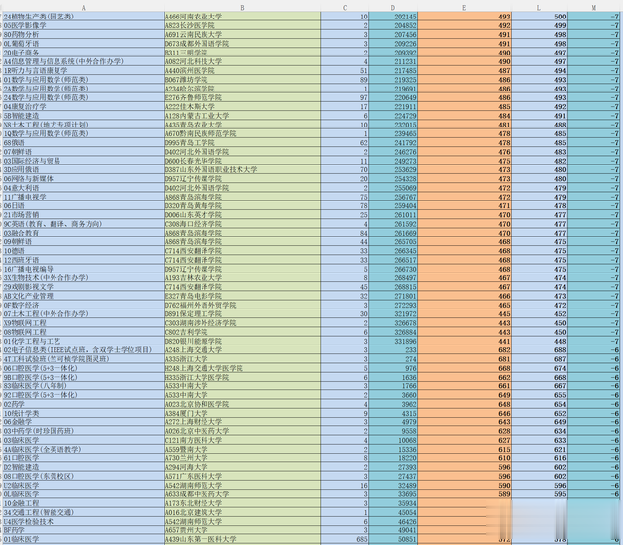The width and height of the screenshot is (623, 545).
Task: Click cell '12西班牙语'
Action: (x=83, y=260)
